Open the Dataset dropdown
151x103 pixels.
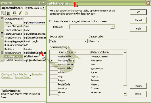point(112,27)
